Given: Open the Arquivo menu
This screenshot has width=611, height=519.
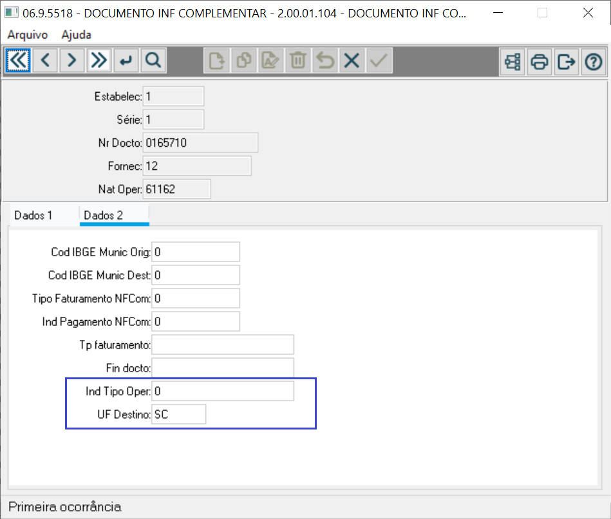Looking at the screenshot, I should point(27,35).
